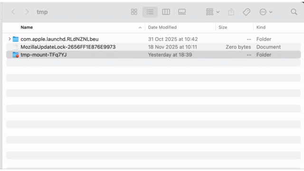Open the Finder search magnifier
This screenshot has width=304, height=171.
click(294, 12)
